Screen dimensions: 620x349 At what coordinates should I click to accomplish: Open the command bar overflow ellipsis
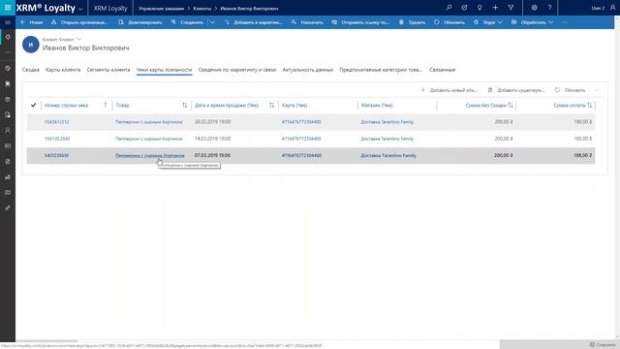coord(564,22)
